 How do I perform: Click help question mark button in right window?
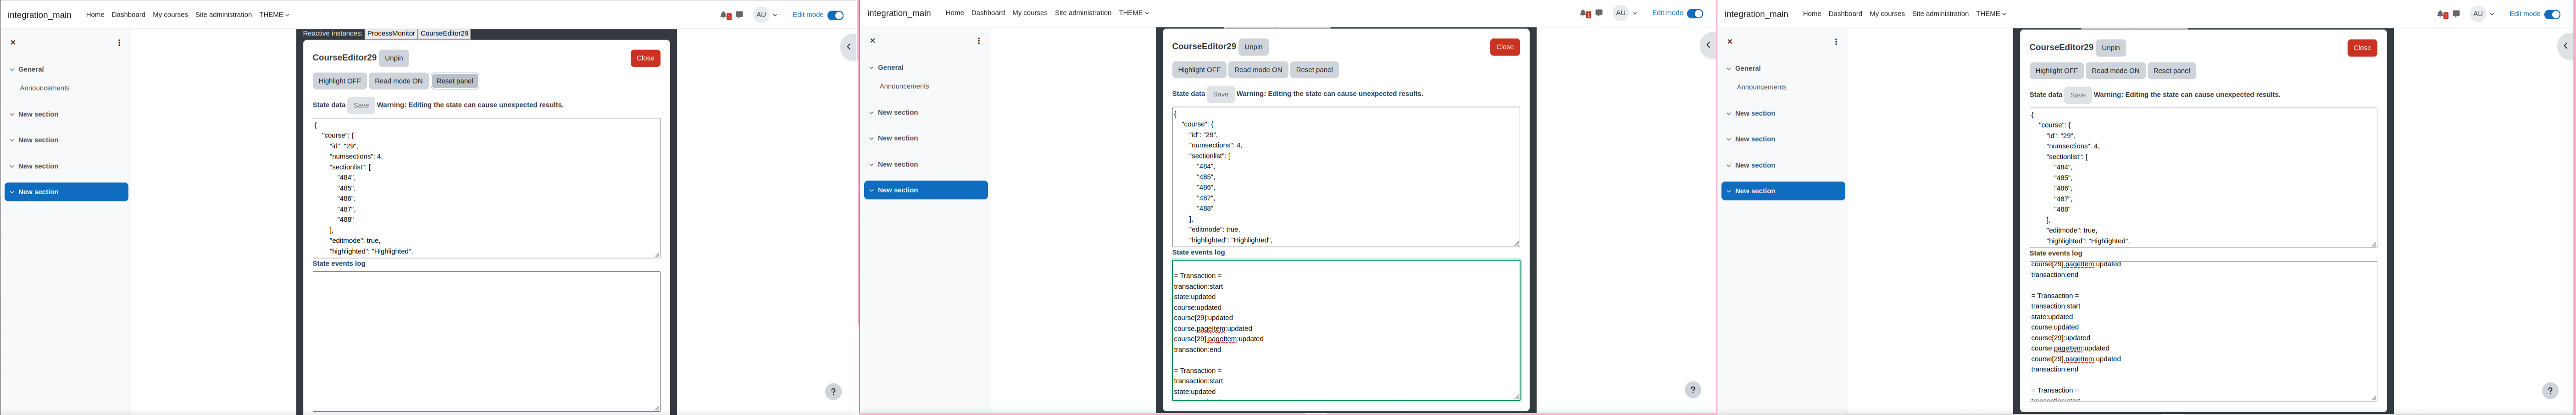[x=2550, y=391]
